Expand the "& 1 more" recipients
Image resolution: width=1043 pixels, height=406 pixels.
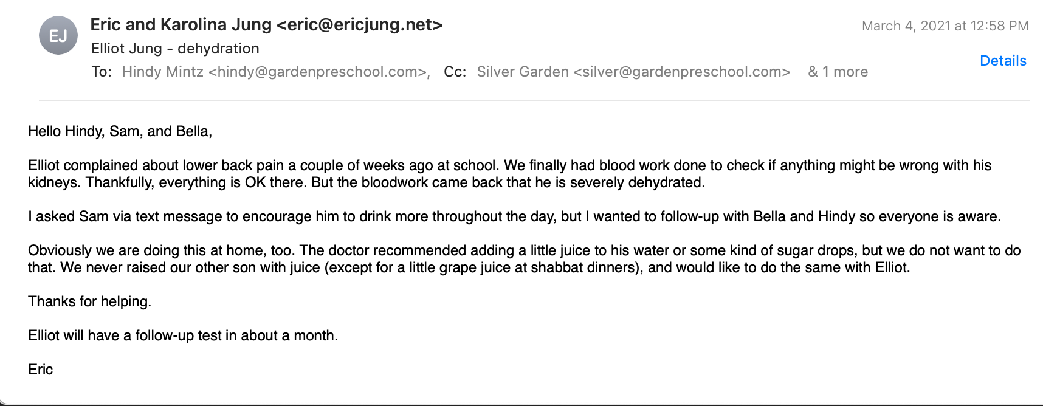(838, 72)
